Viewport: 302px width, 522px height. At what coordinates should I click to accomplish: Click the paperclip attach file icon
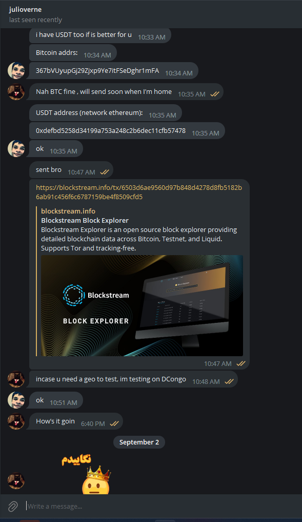[x=13, y=507]
